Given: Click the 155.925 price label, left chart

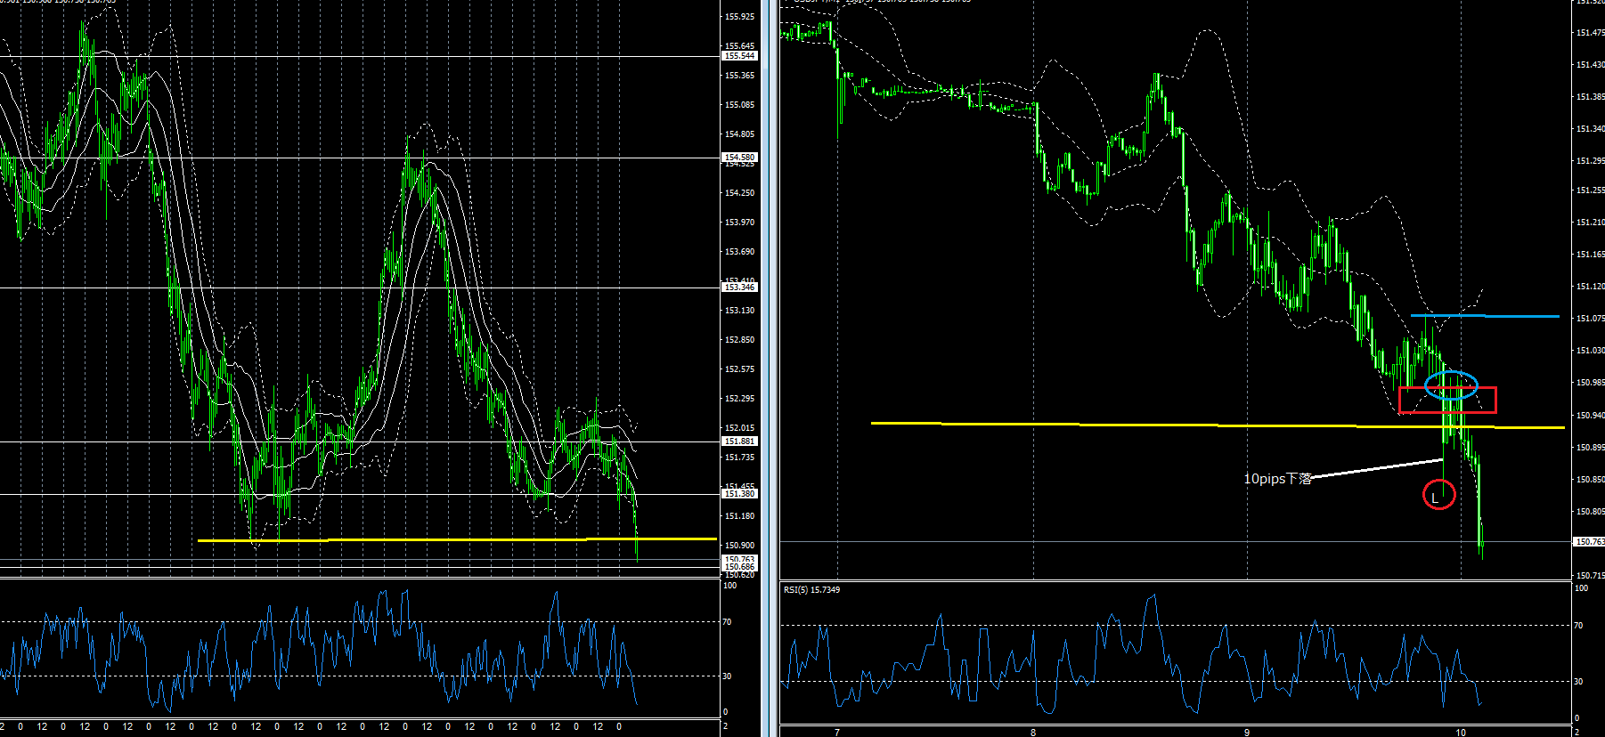Looking at the screenshot, I should pyautogui.click(x=739, y=16).
